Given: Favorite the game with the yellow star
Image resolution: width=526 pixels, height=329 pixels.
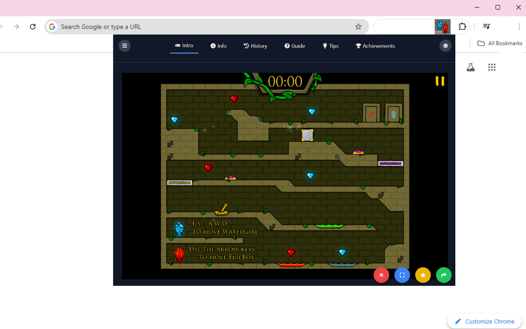Looking at the screenshot, I should click(x=423, y=275).
